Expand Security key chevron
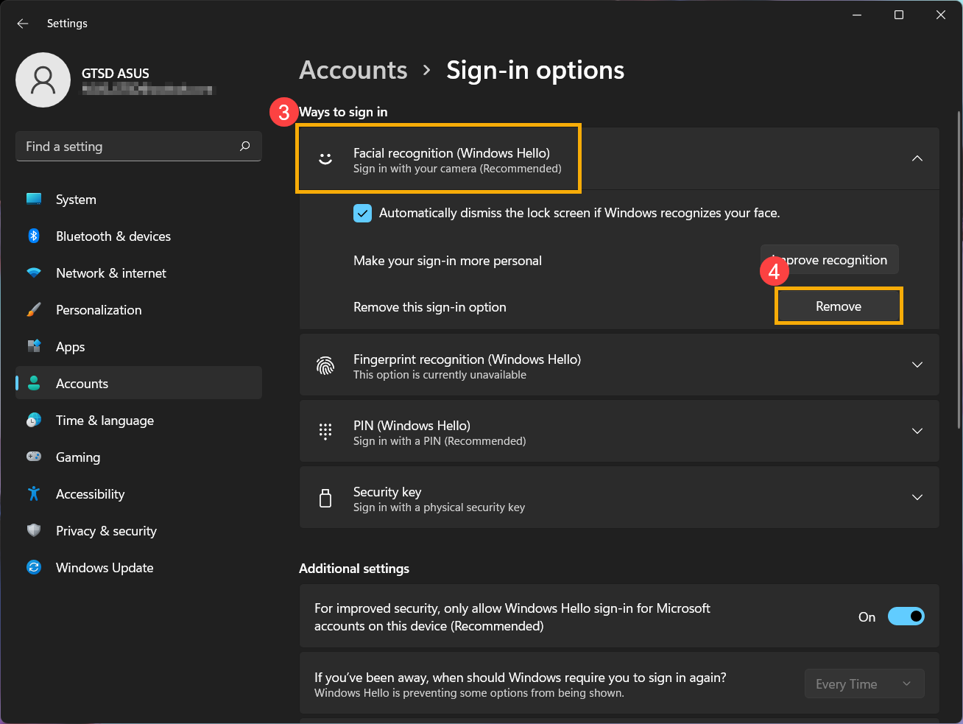The image size is (963, 724). coord(917,497)
